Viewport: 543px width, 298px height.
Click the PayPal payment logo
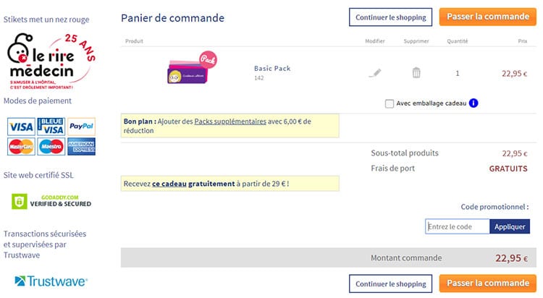pyautogui.click(x=82, y=127)
